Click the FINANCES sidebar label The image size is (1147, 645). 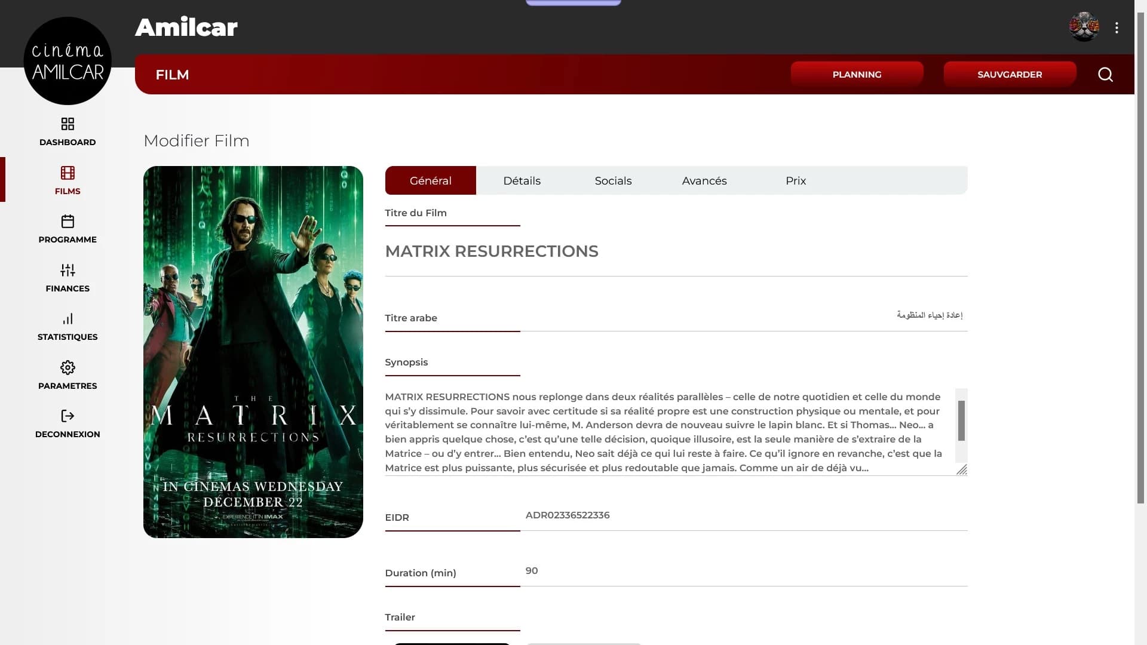(68, 288)
